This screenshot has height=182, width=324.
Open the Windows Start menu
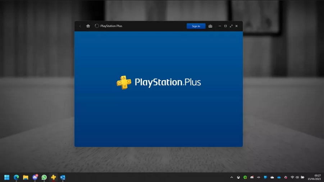7,177
